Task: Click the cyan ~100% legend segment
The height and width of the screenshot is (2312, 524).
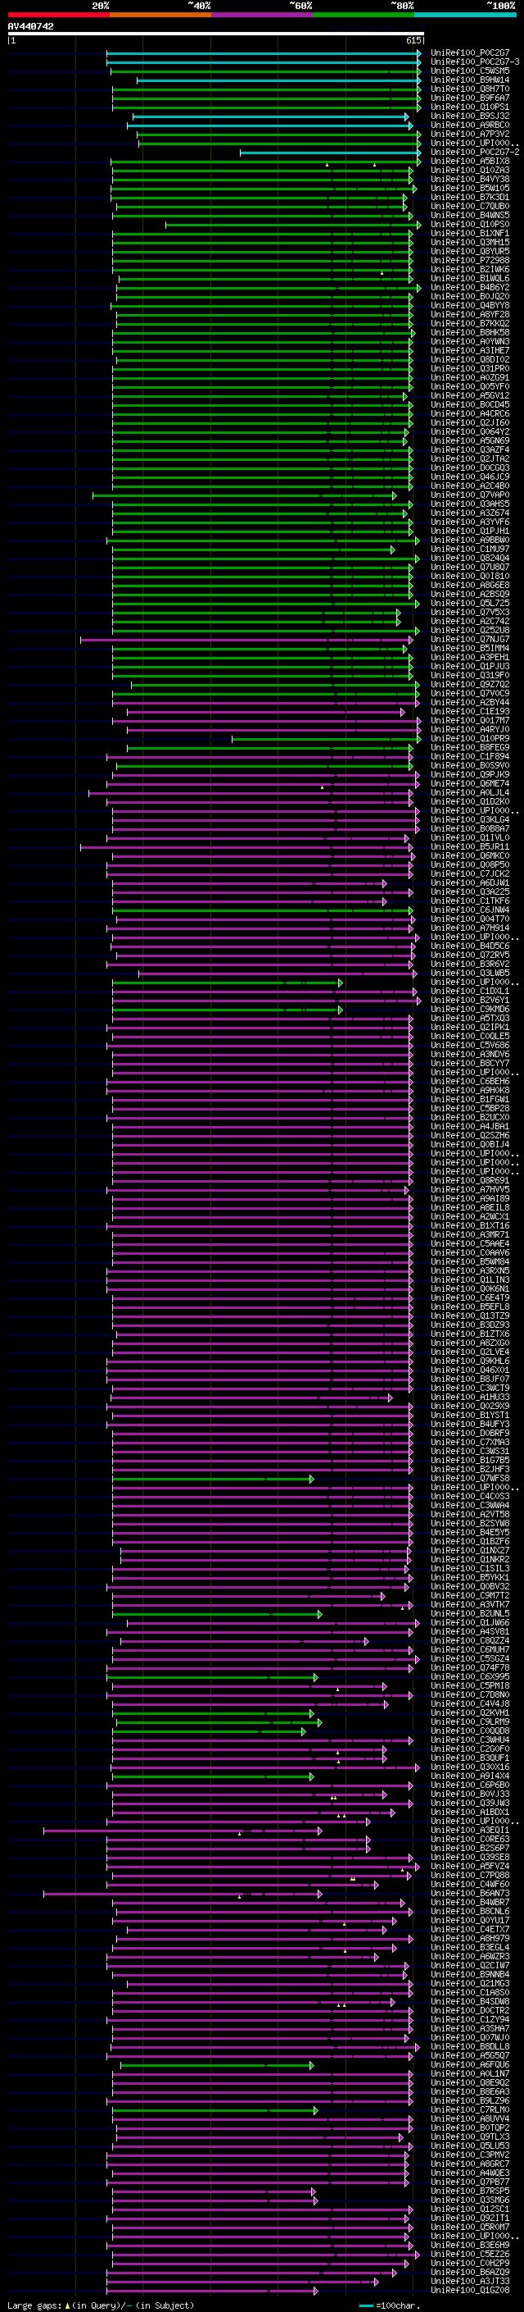Action: click(x=465, y=15)
